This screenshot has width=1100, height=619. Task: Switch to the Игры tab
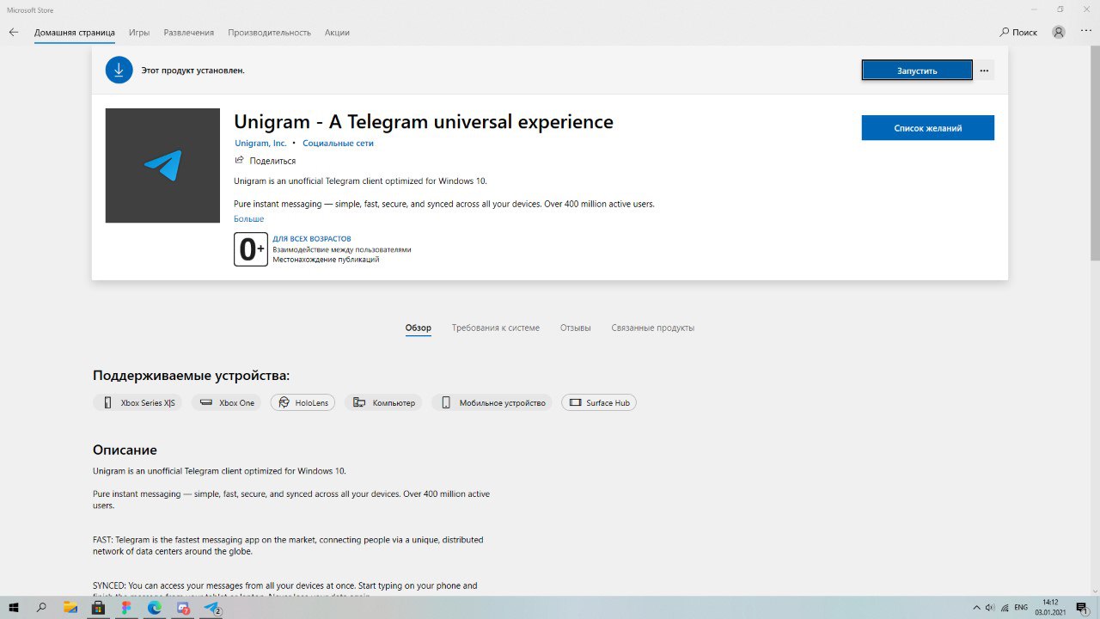[139, 33]
